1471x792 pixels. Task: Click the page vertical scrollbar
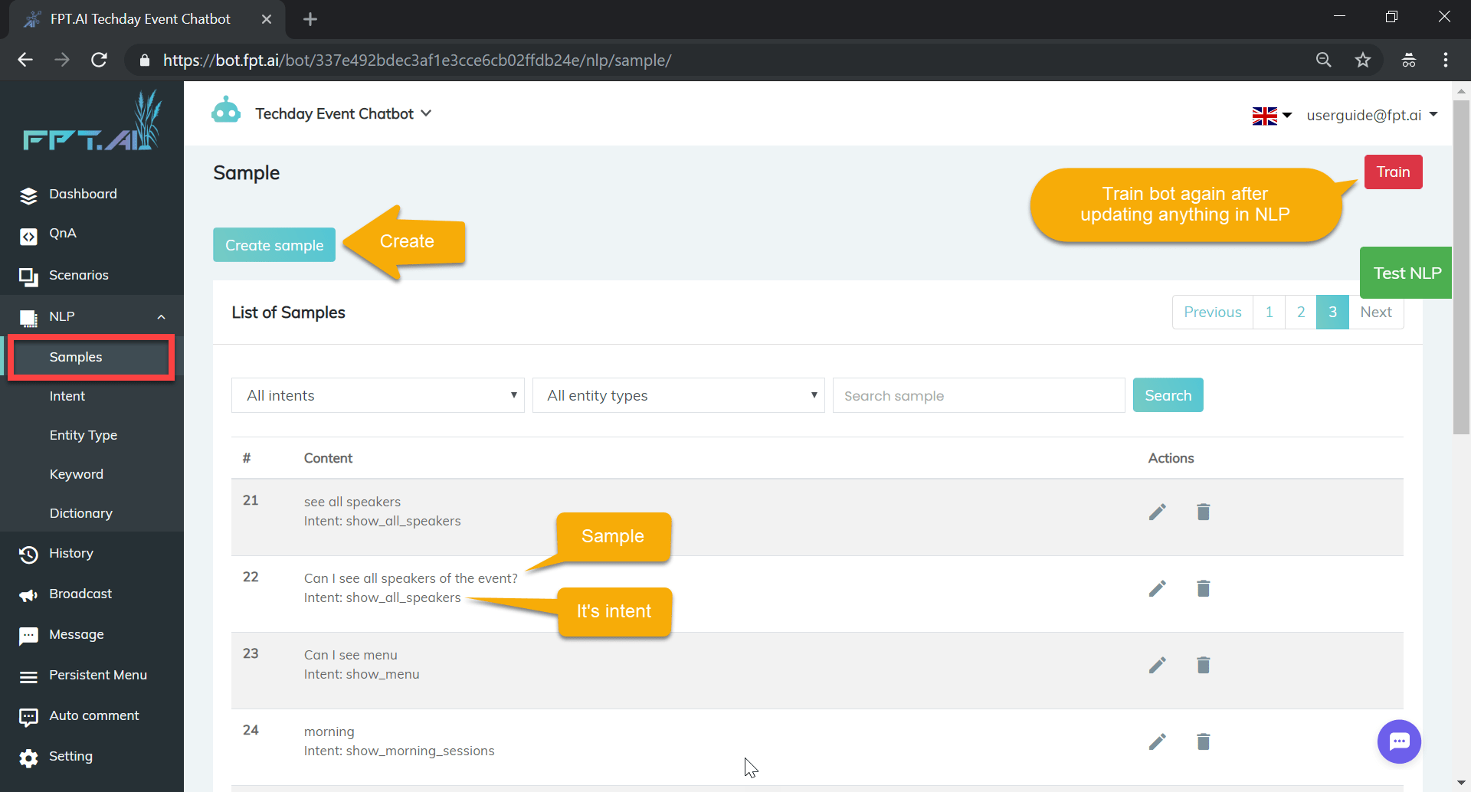(1461, 267)
